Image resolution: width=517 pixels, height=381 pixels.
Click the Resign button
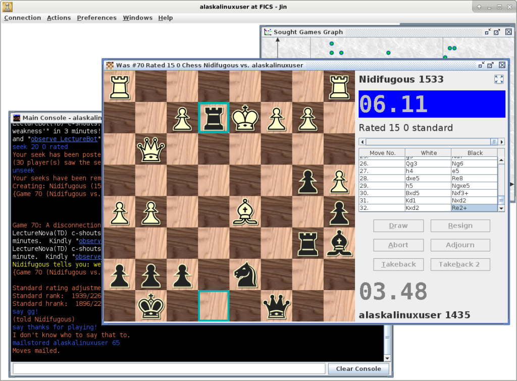[460, 226]
